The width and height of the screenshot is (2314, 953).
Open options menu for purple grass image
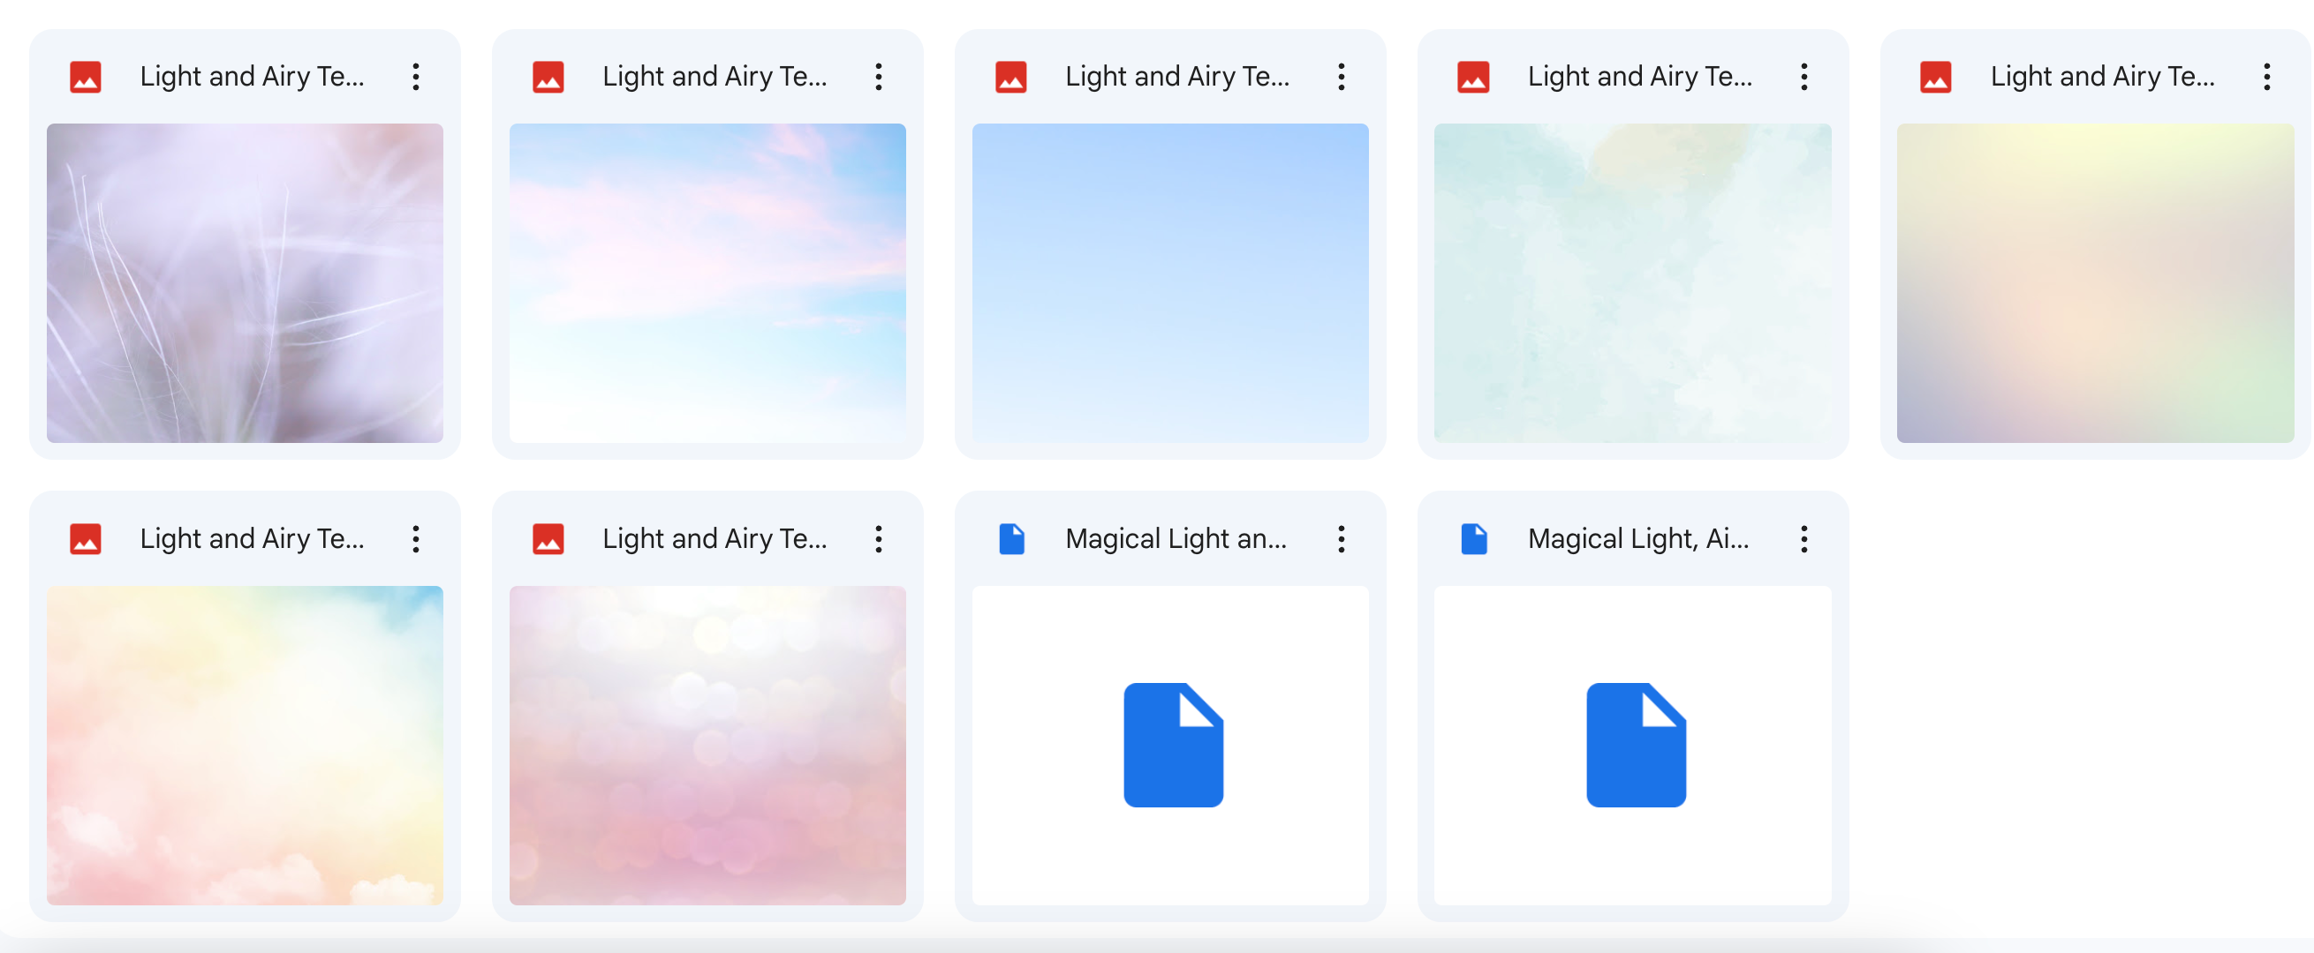pos(415,77)
